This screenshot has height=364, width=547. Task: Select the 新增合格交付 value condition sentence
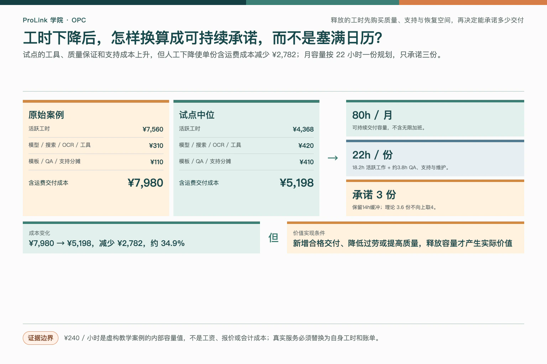click(402, 243)
